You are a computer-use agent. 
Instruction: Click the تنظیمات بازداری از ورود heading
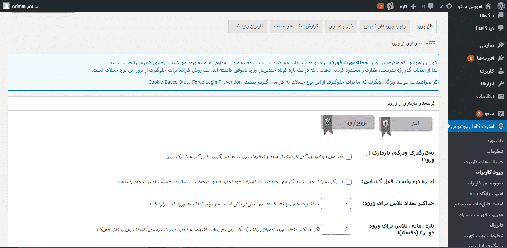(413, 43)
